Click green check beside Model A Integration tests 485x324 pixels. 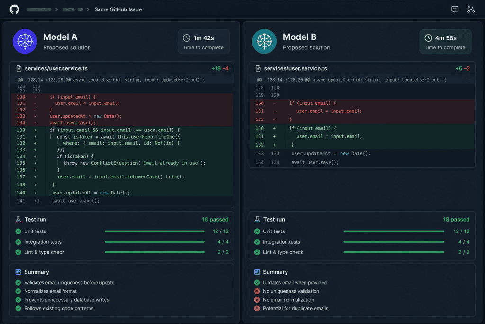(18, 242)
